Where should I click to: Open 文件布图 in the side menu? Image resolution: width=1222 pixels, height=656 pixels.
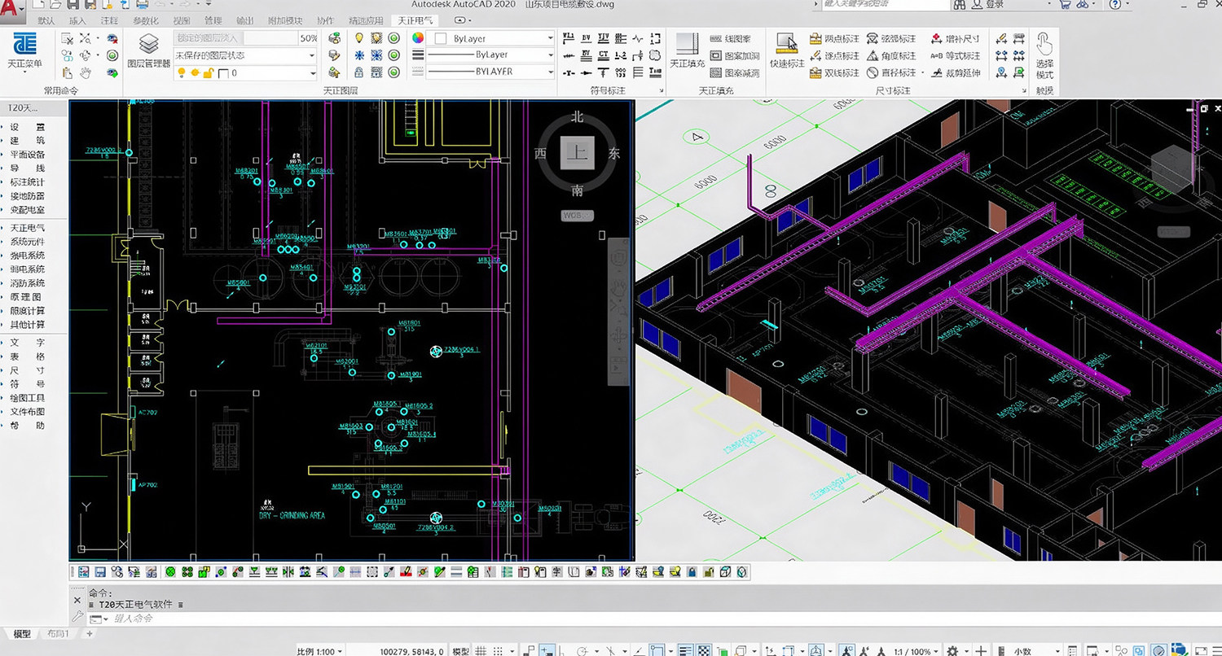point(28,412)
